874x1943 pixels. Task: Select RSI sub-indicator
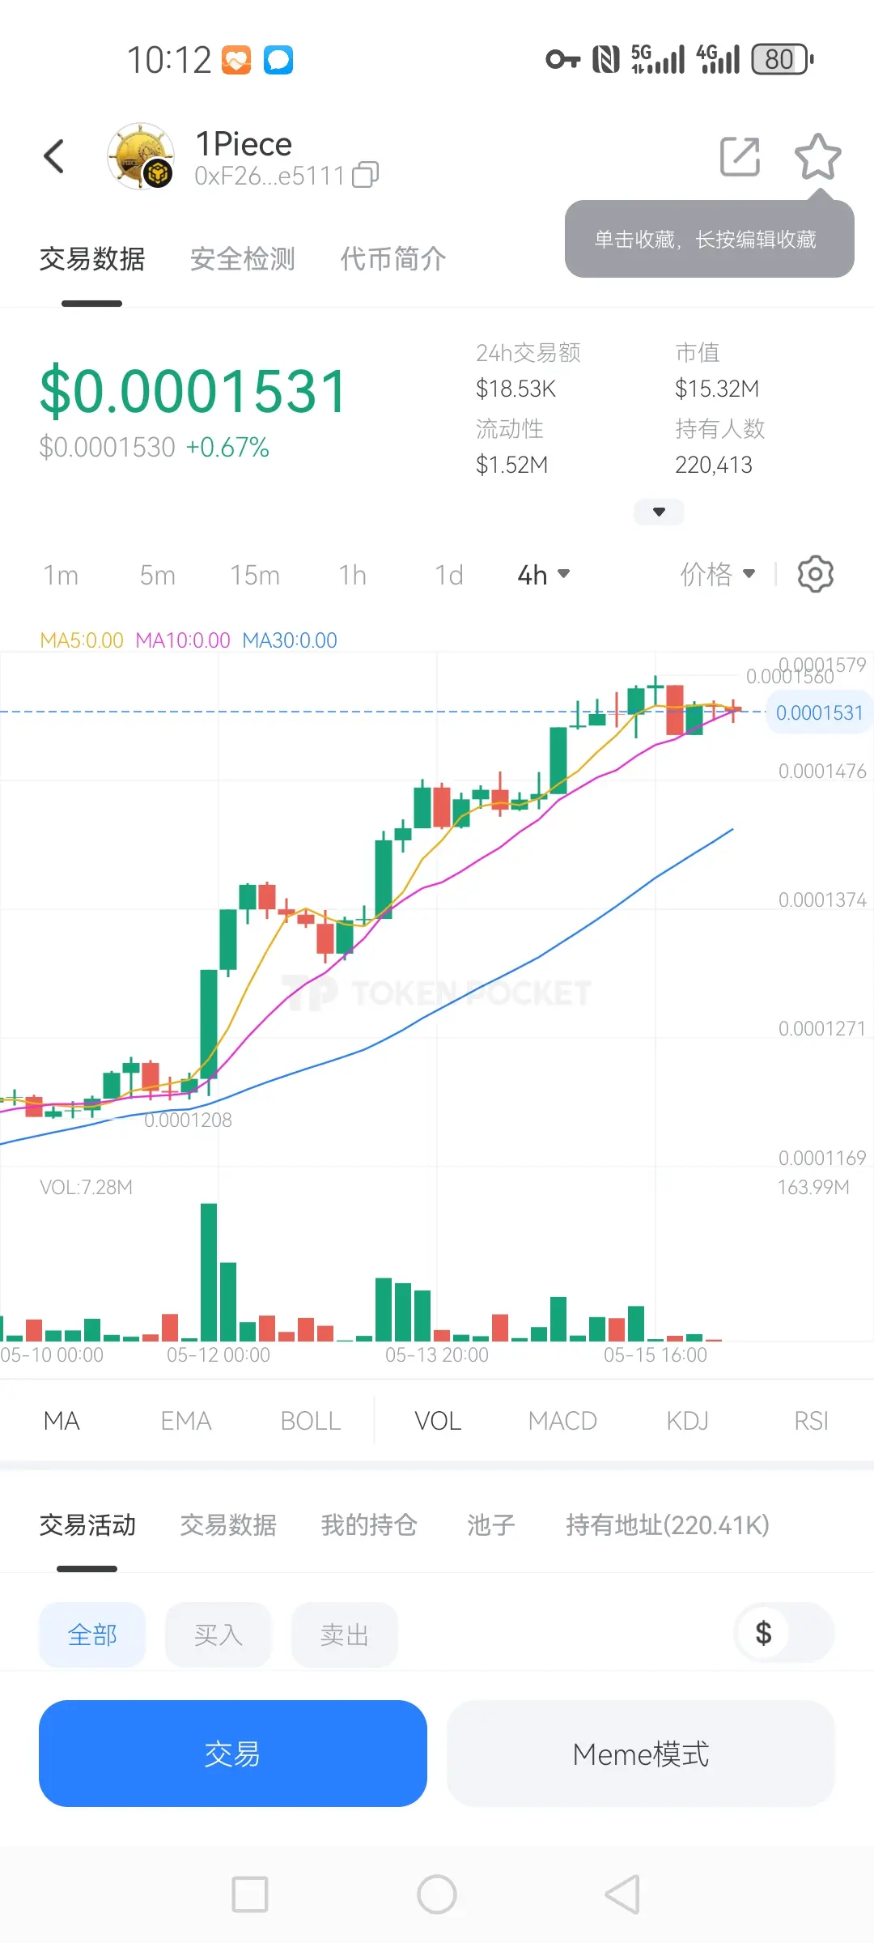[x=811, y=1421]
